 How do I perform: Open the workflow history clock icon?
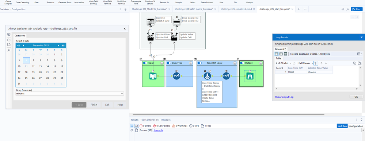click(x=343, y=9)
